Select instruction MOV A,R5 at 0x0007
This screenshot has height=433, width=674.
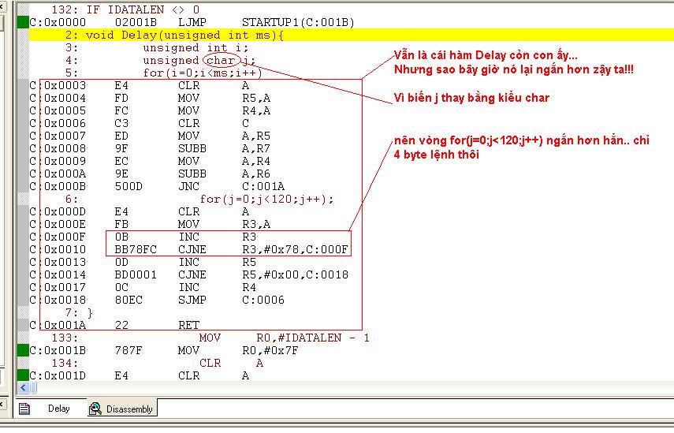(150, 136)
